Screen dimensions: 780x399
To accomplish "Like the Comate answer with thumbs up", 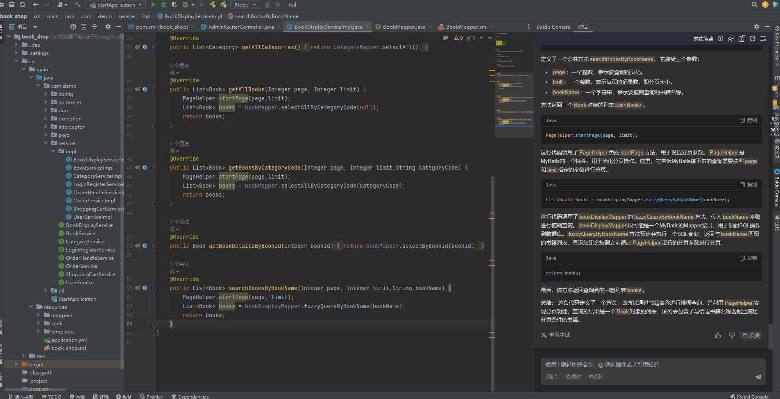I will click(x=718, y=336).
